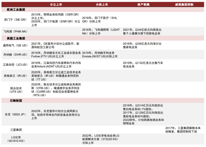Select the 2016年以514亿日元向美的出售 cell
Screen dimensions: 206x147
coord(143,114)
